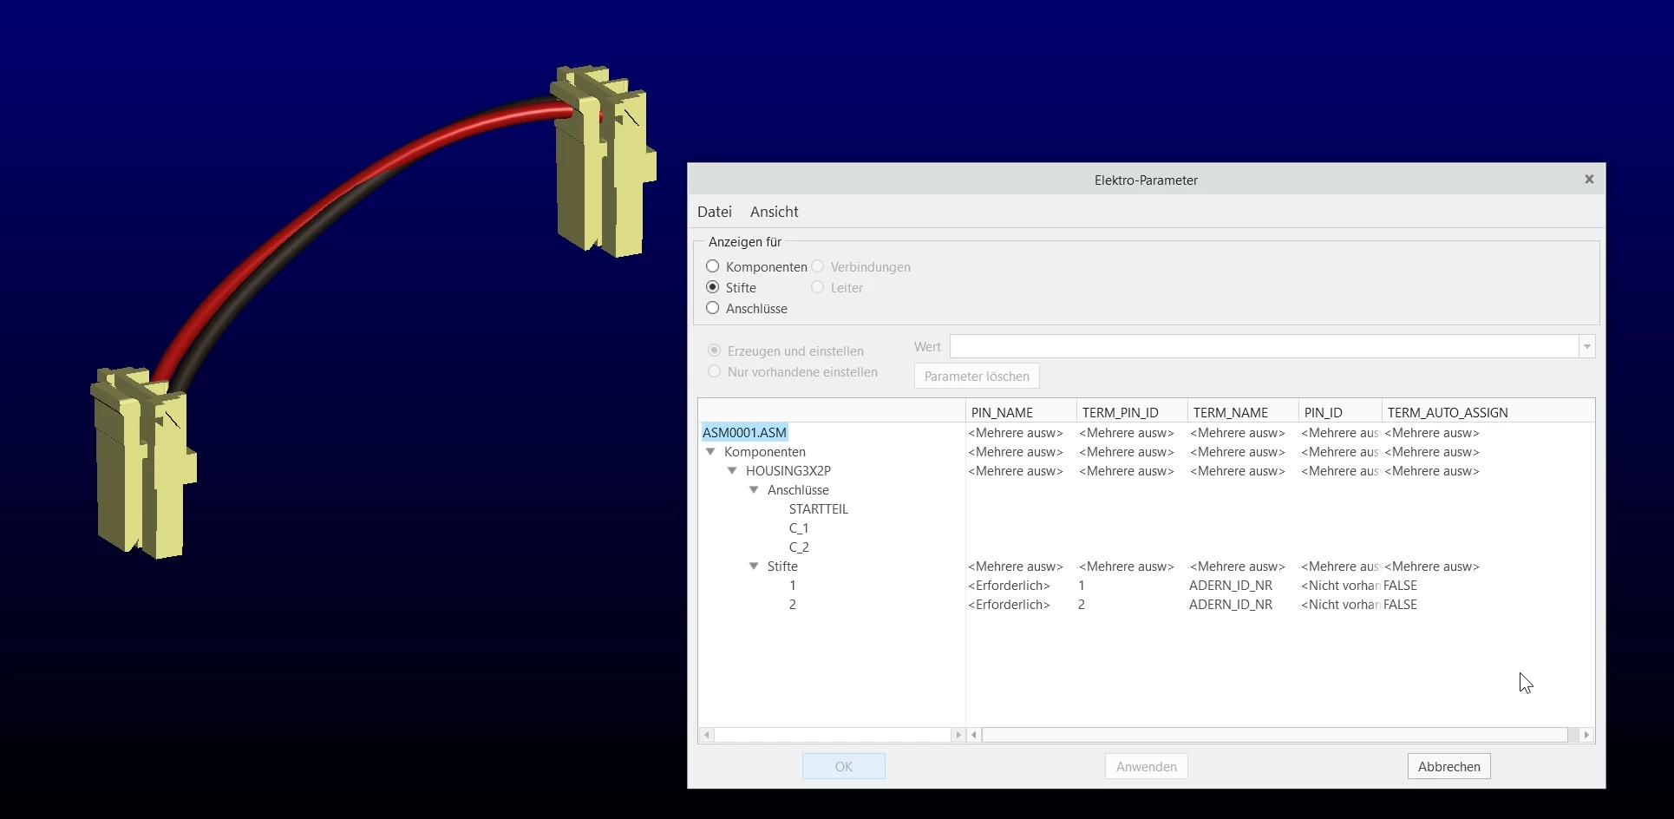
Task: Open the Ansicht menu
Action: coord(774,212)
